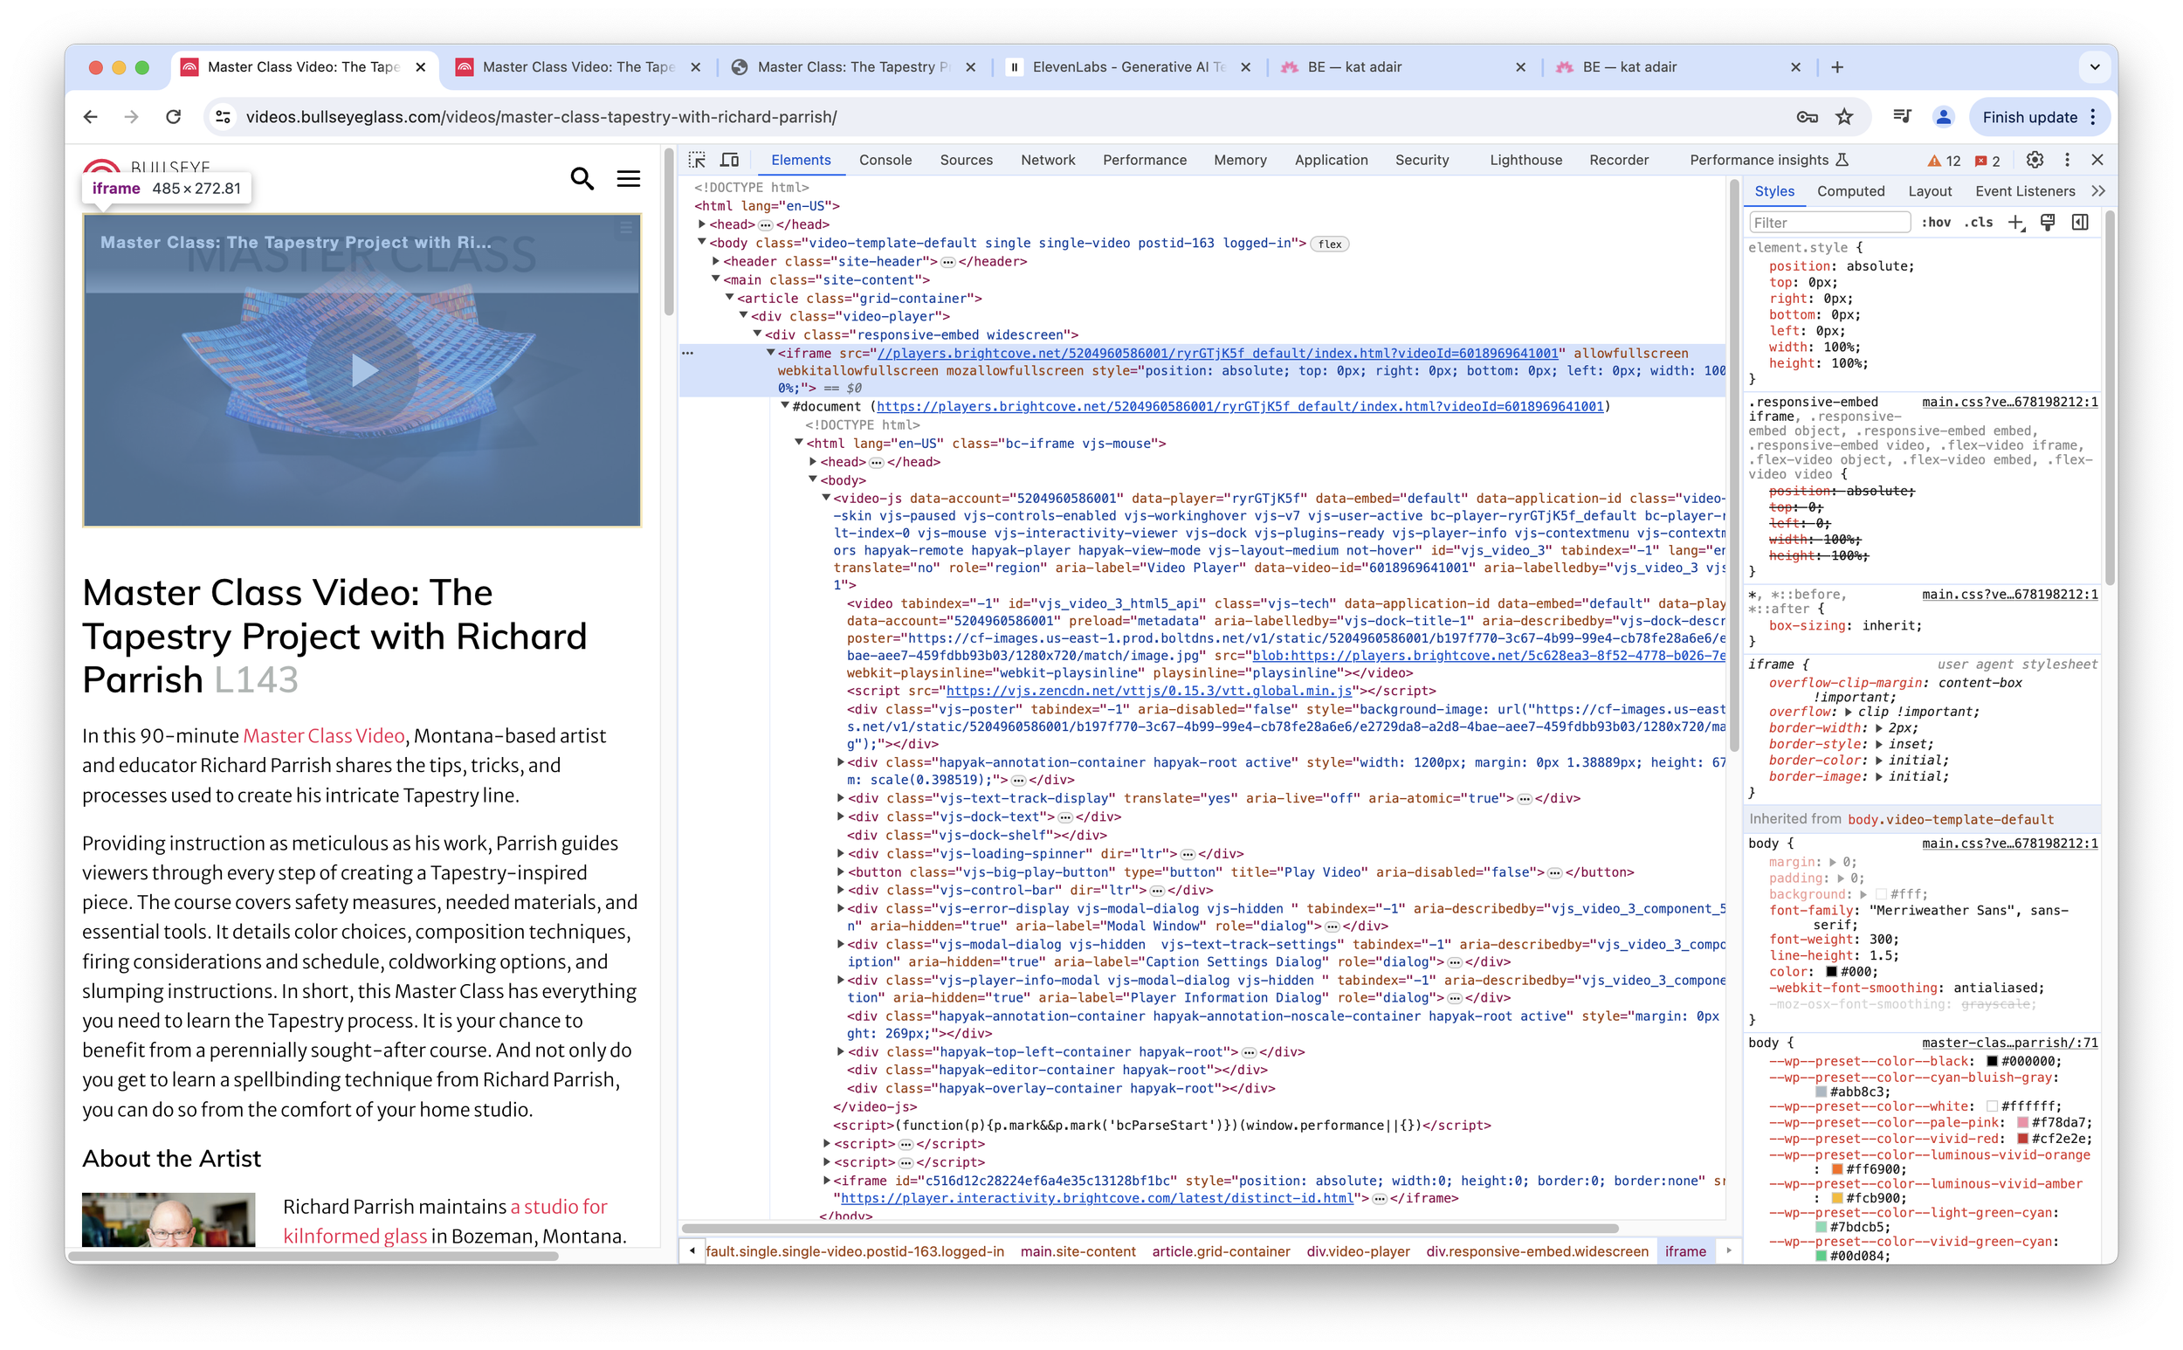Image resolution: width=2183 pixels, height=1350 pixels.
Task: Click the #cf2e2e vivid-red color swatch
Action: click(2023, 1139)
